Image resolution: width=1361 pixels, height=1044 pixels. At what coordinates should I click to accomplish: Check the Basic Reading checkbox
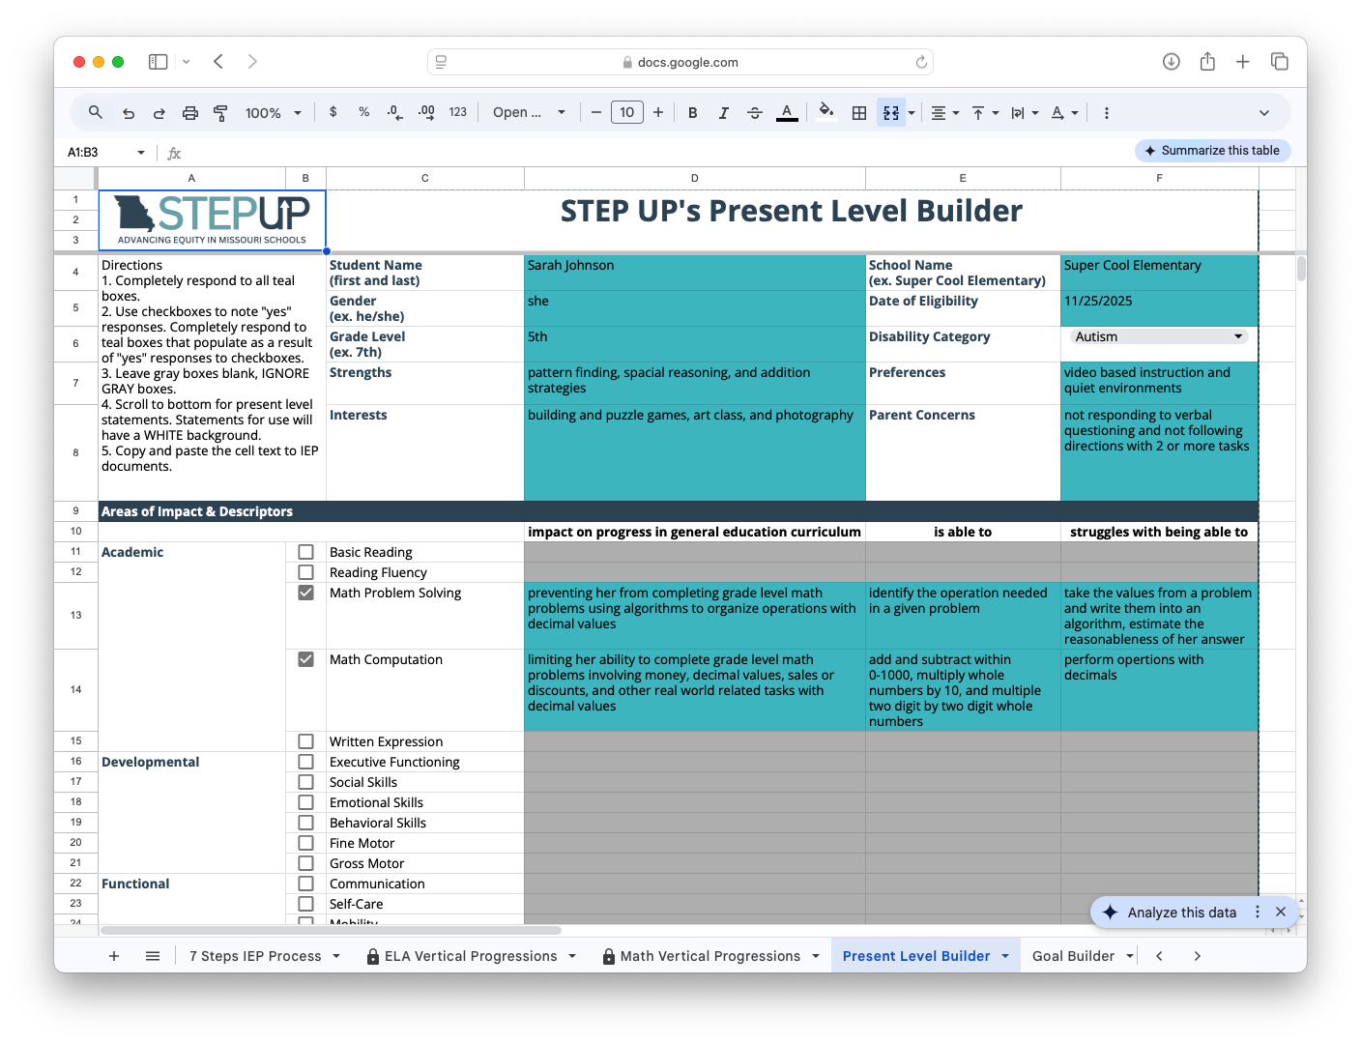[x=305, y=552]
